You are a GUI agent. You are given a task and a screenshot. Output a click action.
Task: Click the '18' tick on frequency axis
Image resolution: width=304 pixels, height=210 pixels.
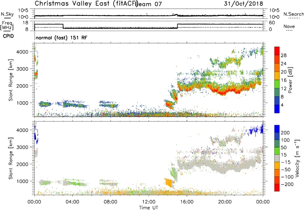pyautogui.click(x=25, y=23)
